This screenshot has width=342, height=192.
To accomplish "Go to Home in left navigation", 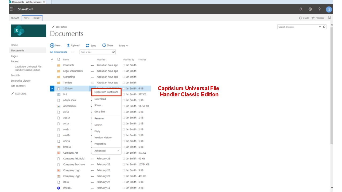I will point(14,45).
